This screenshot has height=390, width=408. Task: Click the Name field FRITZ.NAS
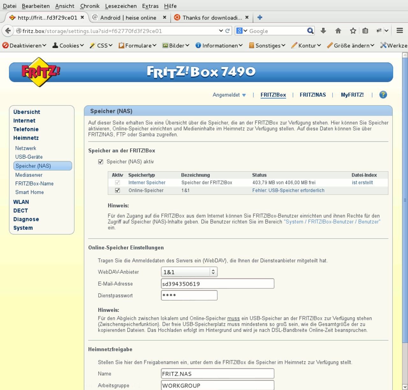(x=218, y=374)
